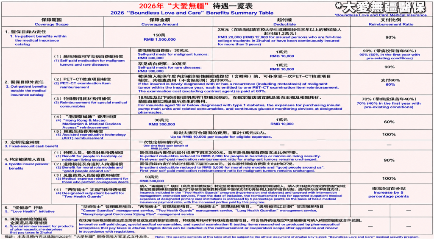Click the 'Fixed-amount cash benefit' row label
Screen dimensions: 434x239
tap(31, 144)
